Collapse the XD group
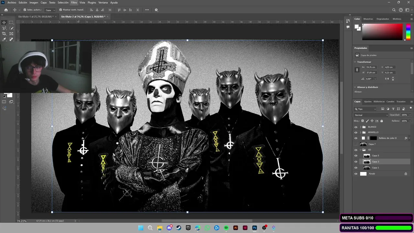Image resolution: width=414 pixels, height=233 pixels. (x=360, y=150)
